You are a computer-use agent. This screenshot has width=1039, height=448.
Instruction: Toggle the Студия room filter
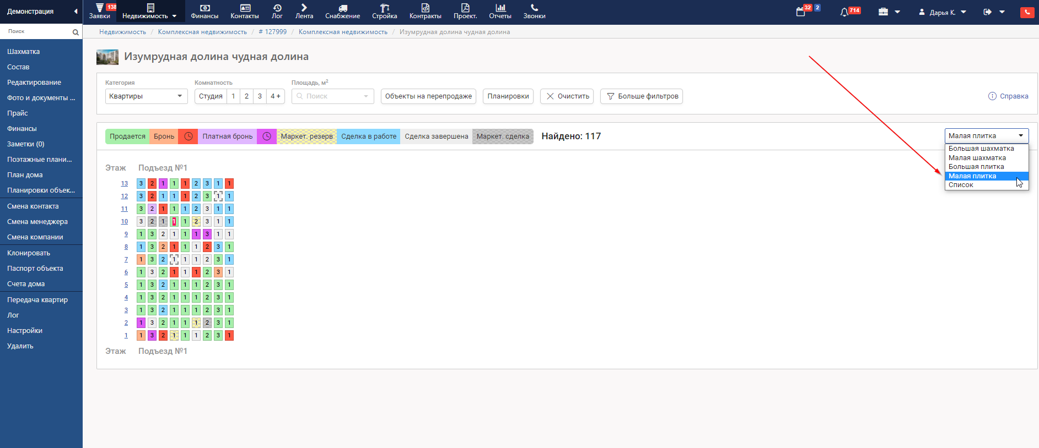[211, 96]
